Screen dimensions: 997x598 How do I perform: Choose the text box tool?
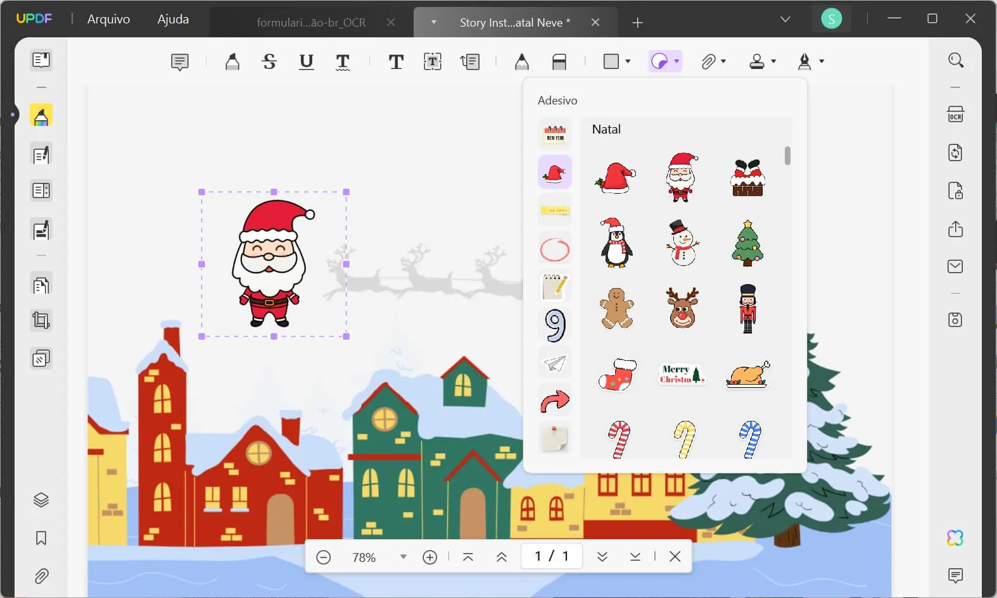pyautogui.click(x=433, y=61)
